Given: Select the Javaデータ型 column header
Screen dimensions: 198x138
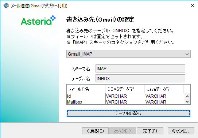Looking at the screenshot, I should click(164, 89).
